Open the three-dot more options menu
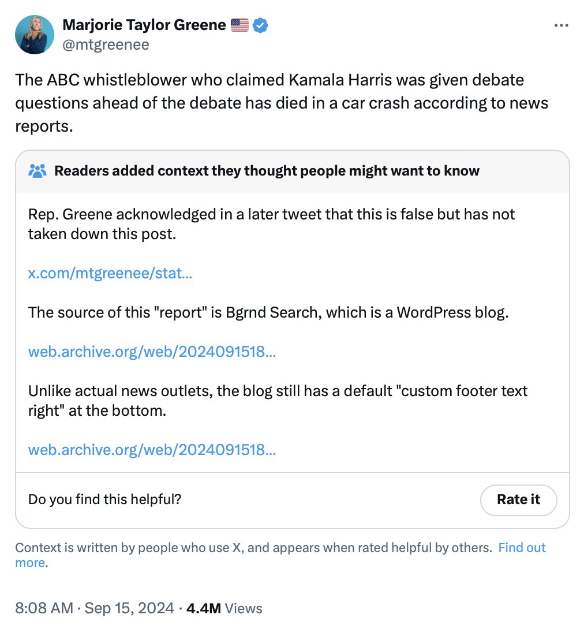 (x=561, y=25)
